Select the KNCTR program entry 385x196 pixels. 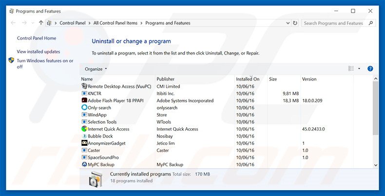[95, 94]
